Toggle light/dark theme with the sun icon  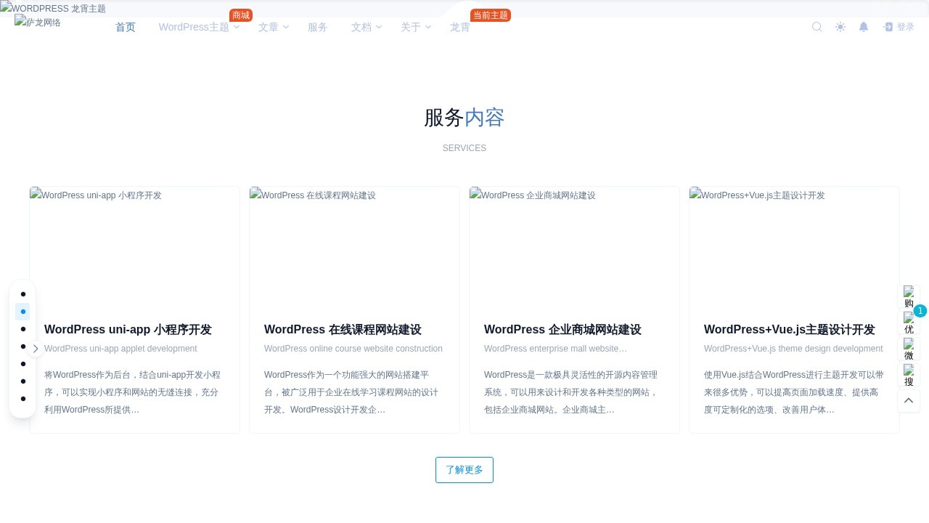840,27
